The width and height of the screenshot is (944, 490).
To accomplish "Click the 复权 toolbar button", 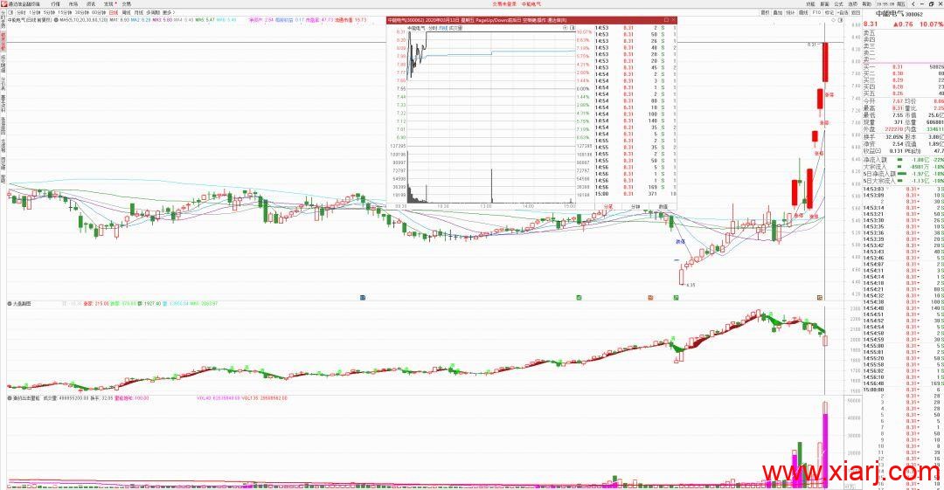I will click(765, 12).
